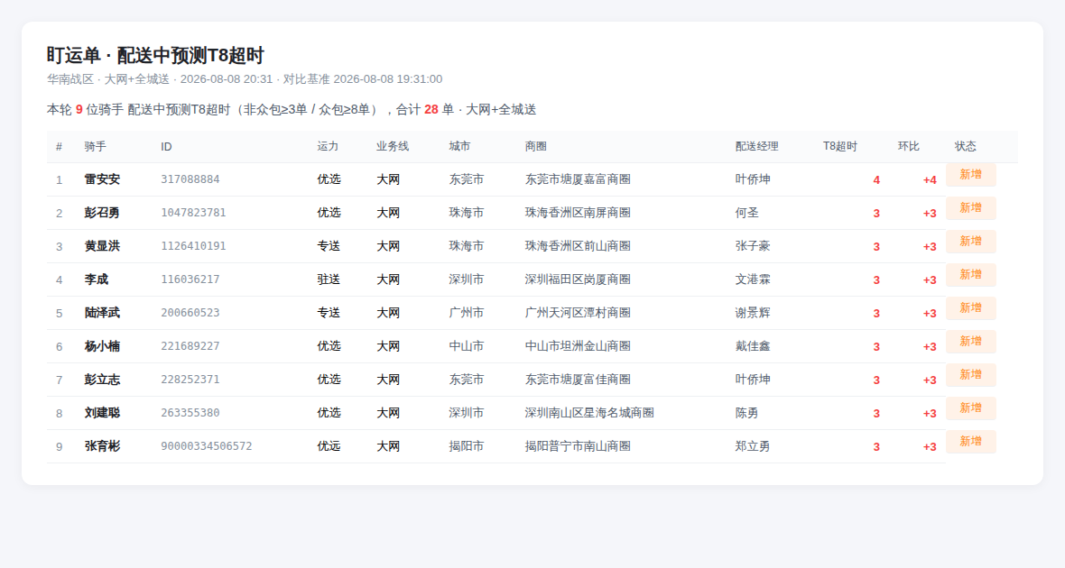This screenshot has width=1065, height=568.
Task: Click the title 盯运单 · 配送中预测T8超时
Action: coord(155,55)
